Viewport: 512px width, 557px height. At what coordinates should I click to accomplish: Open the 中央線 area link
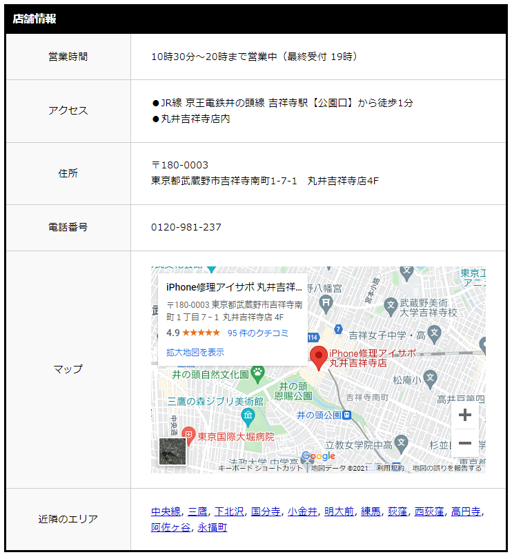point(166,511)
